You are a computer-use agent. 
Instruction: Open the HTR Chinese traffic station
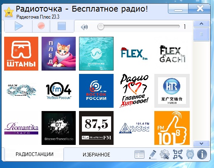click(172, 91)
